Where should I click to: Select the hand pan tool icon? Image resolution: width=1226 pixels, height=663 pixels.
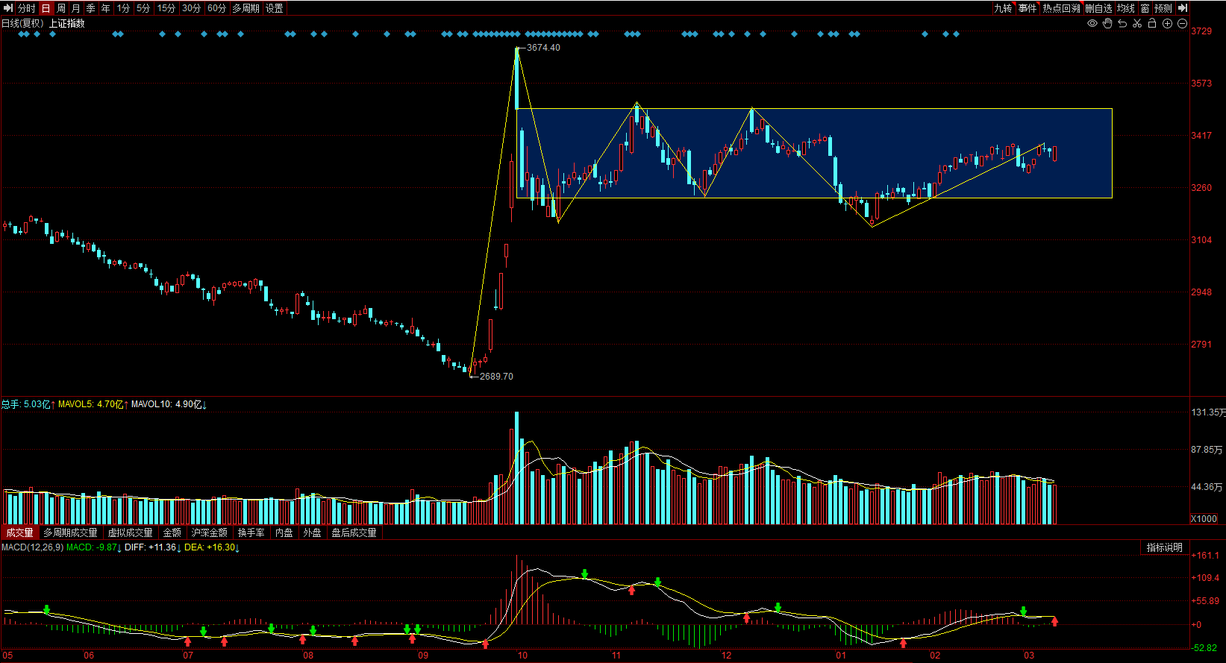(1107, 24)
